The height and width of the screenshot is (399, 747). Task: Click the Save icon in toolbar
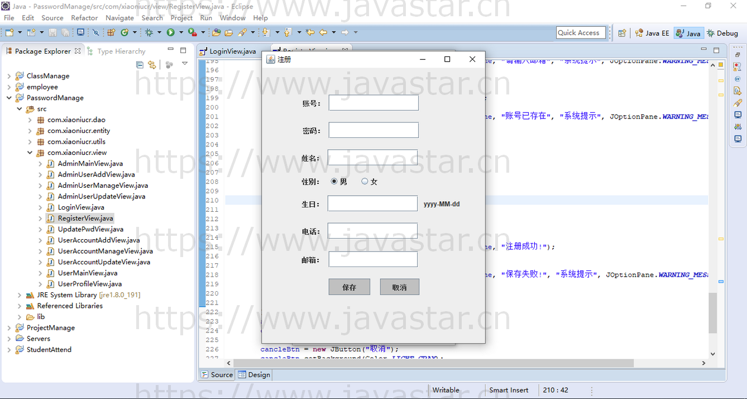(52, 32)
